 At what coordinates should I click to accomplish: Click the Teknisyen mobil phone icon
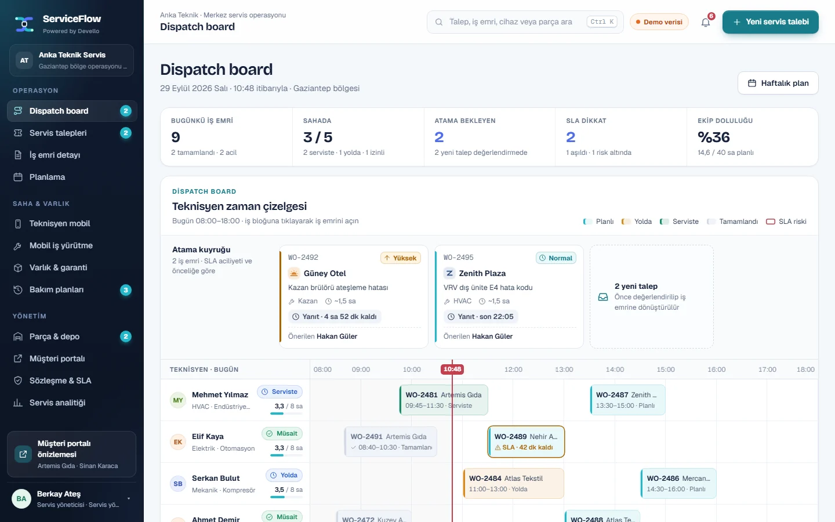[x=18, y=223]
